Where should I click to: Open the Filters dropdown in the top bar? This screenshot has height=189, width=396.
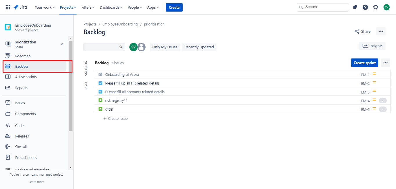pos(88,7)
